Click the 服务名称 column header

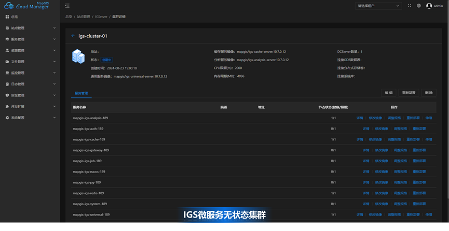79,107
